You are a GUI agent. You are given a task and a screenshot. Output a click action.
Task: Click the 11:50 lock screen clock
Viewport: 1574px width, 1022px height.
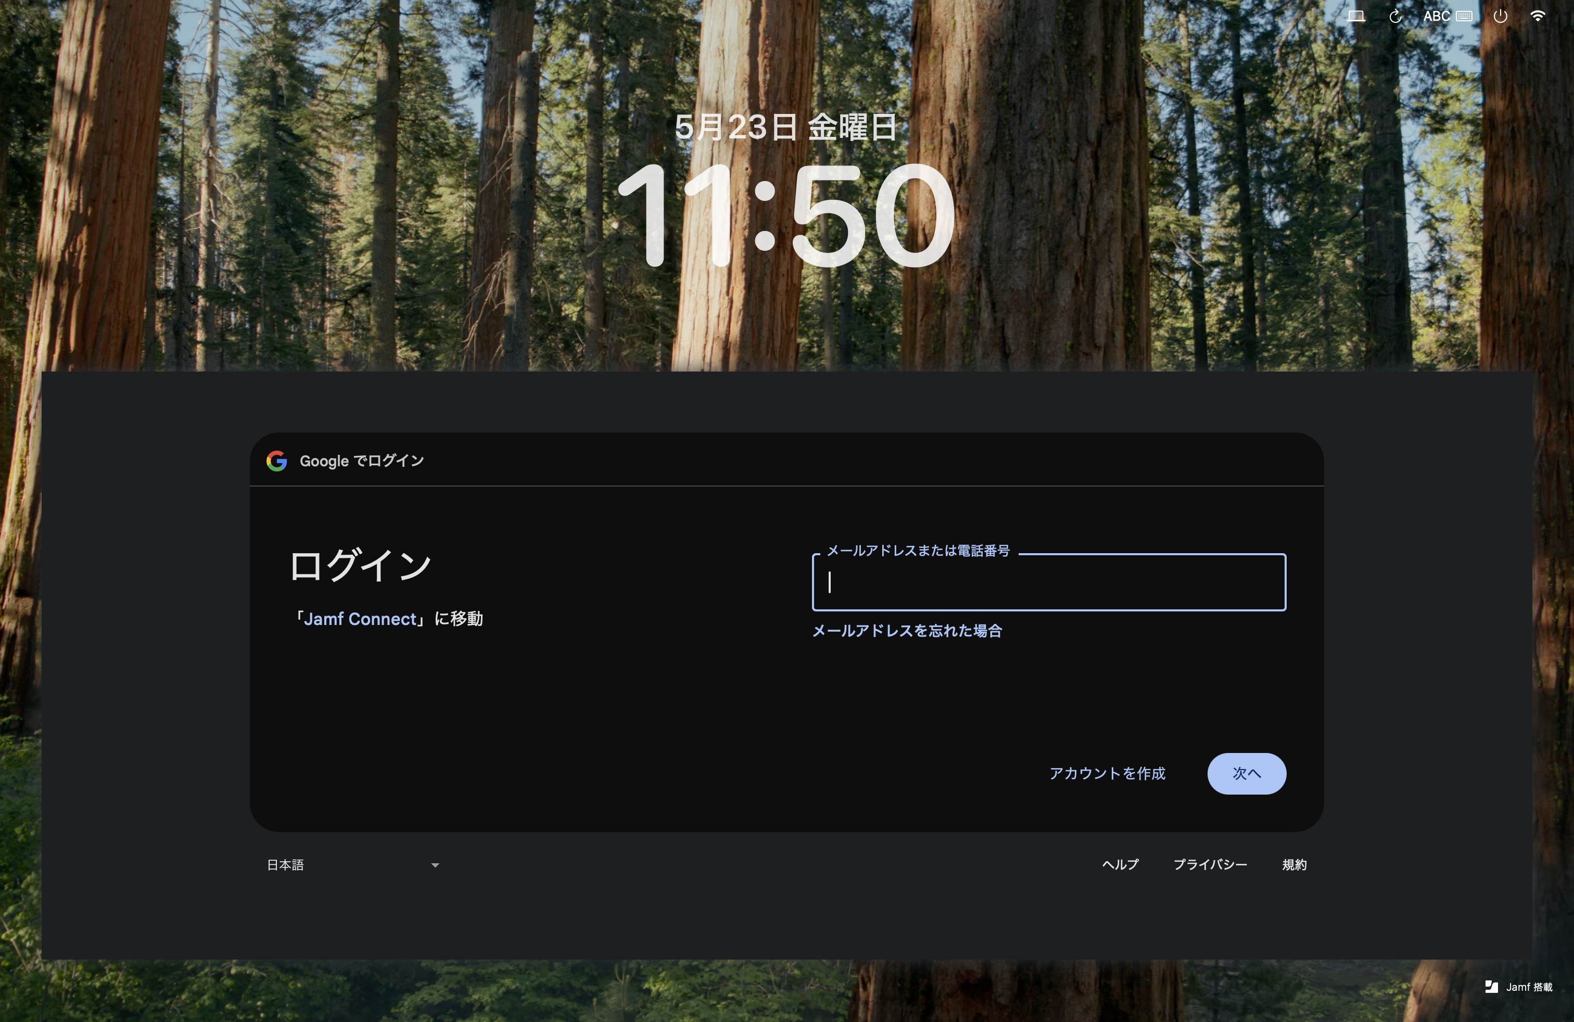785,215
